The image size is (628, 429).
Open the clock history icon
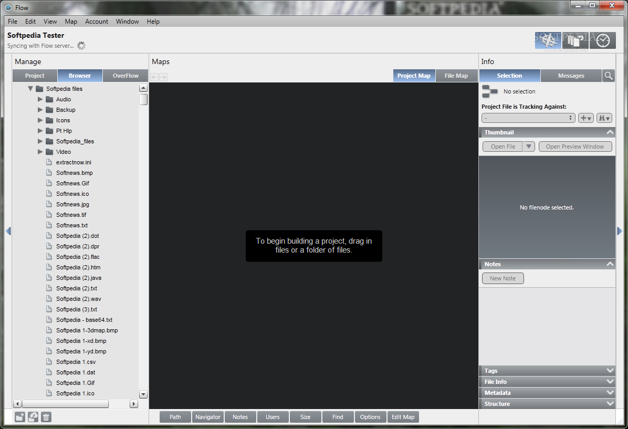[x=603, y=40]
